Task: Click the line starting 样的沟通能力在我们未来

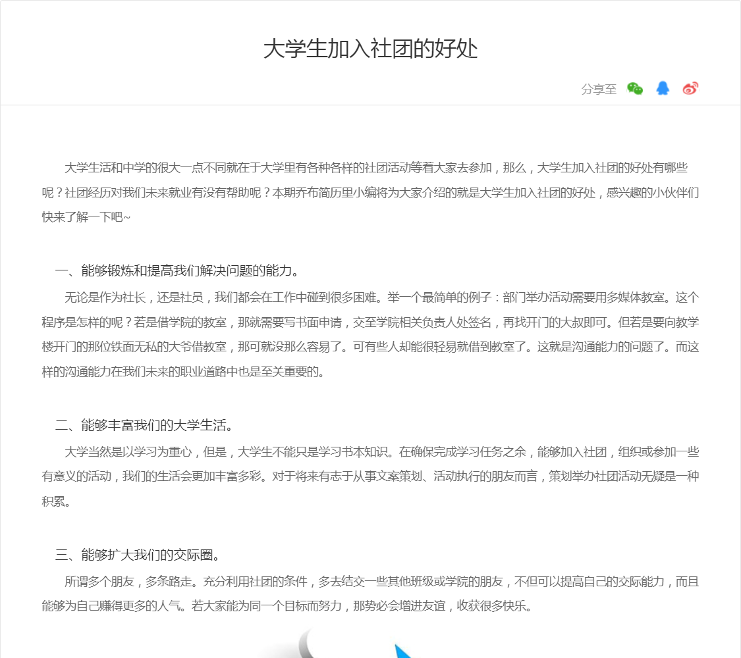Action: point(183,372)
